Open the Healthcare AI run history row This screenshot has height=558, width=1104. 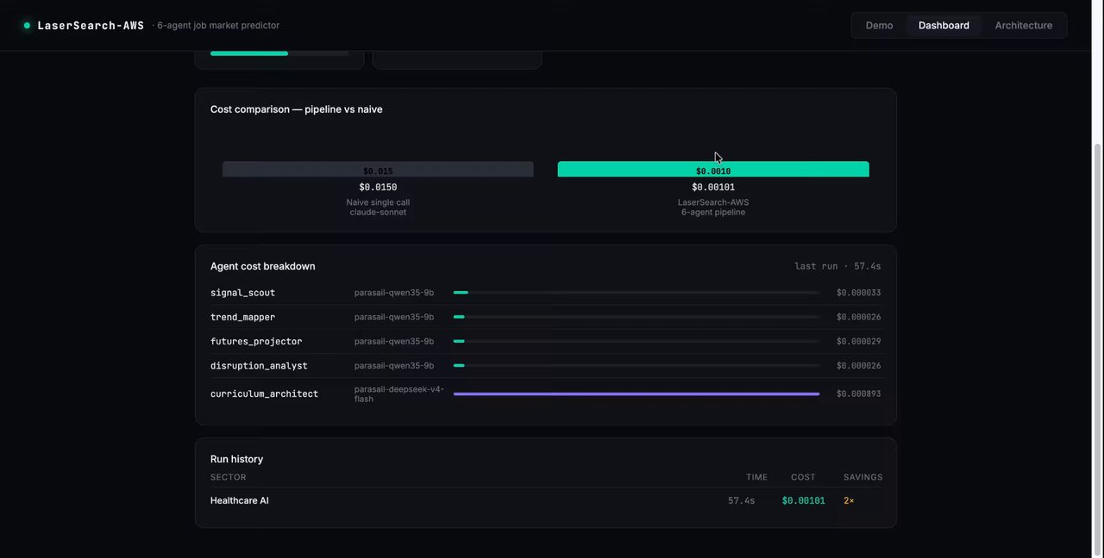[546, 500]
